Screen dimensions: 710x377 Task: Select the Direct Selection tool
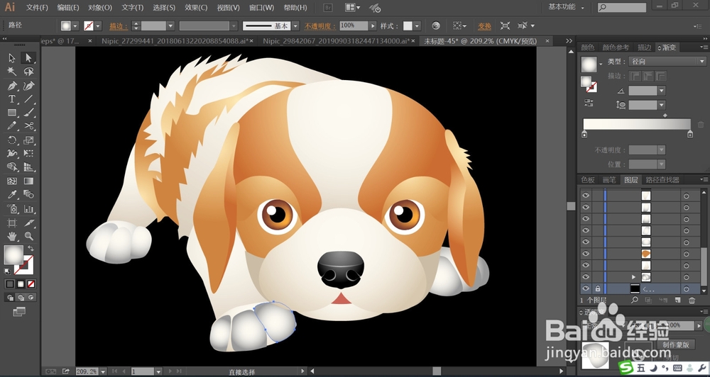point(28,58)
